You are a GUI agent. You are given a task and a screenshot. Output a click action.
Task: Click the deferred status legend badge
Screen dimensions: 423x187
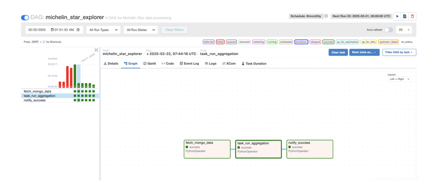pos(208,42)
